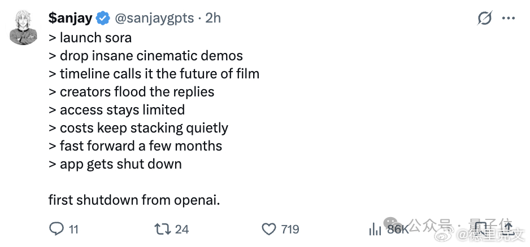The image size is (530, 247).
Task: Click the 86K views count
Action: [397, 230]
